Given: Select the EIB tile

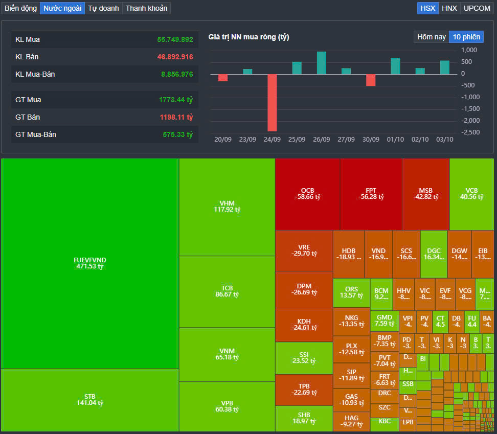Looking at the screenshot, I should (x=483, y=254).
